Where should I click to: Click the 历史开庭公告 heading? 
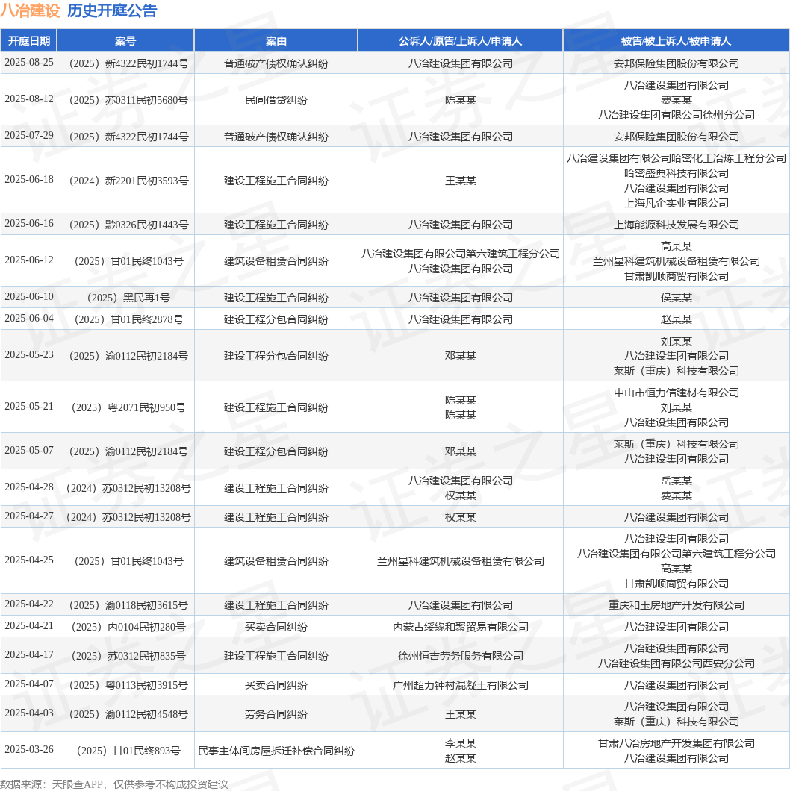pyautogui.click(x=112, y=10)
